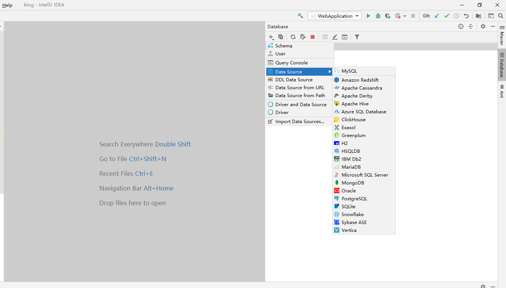Run with coverage shield icon
506x288 pixels.
click(387, 16)
